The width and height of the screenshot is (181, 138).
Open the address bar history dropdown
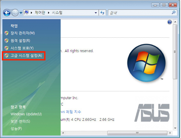tap(96, 13)
